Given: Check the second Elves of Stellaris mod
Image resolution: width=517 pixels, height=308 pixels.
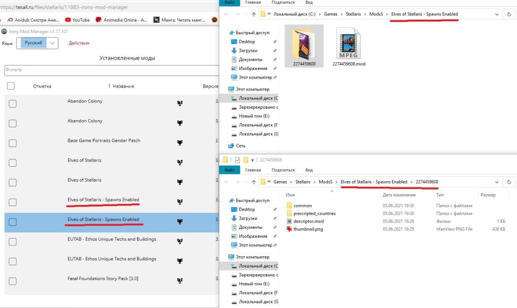Looking at the screenshot, I should point(12,183).
